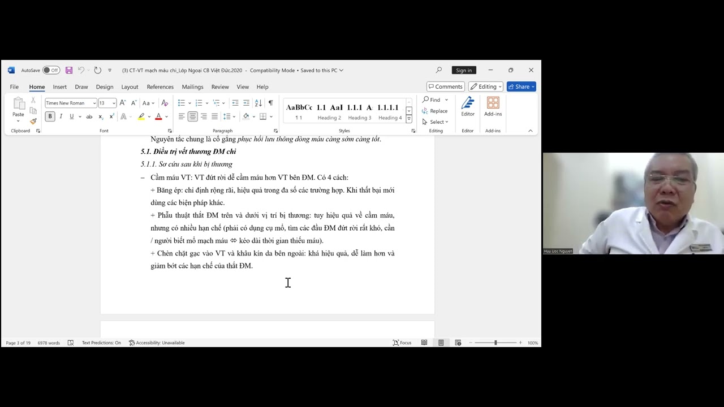This screenshot has width=724, height=407.
Task: Toggle Superscript formatting
Action: click(x=111, y=116)
